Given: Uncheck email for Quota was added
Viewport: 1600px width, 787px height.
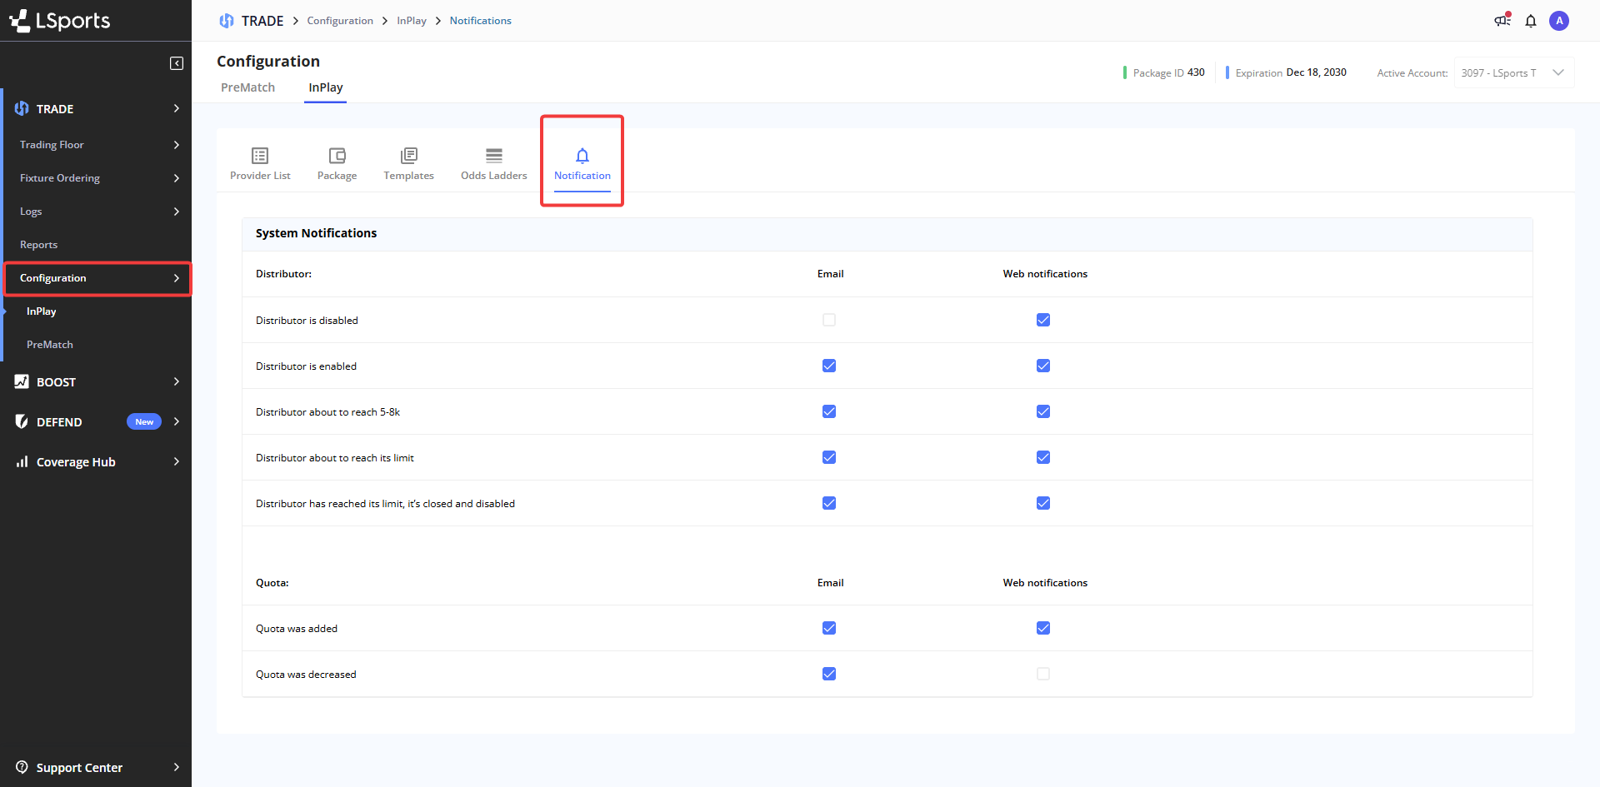Looking at the screenshot, I should (x=829, y=628).
